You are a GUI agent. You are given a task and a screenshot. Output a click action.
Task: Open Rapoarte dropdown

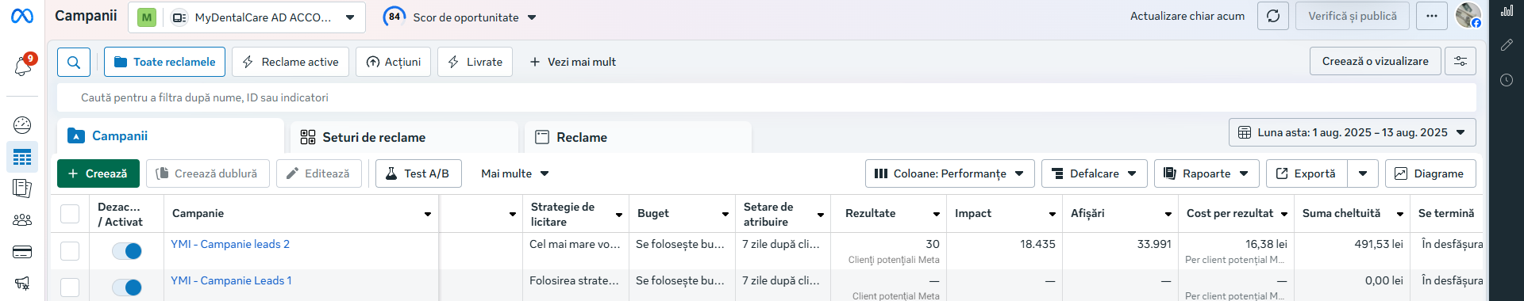tap(1206, 173)
